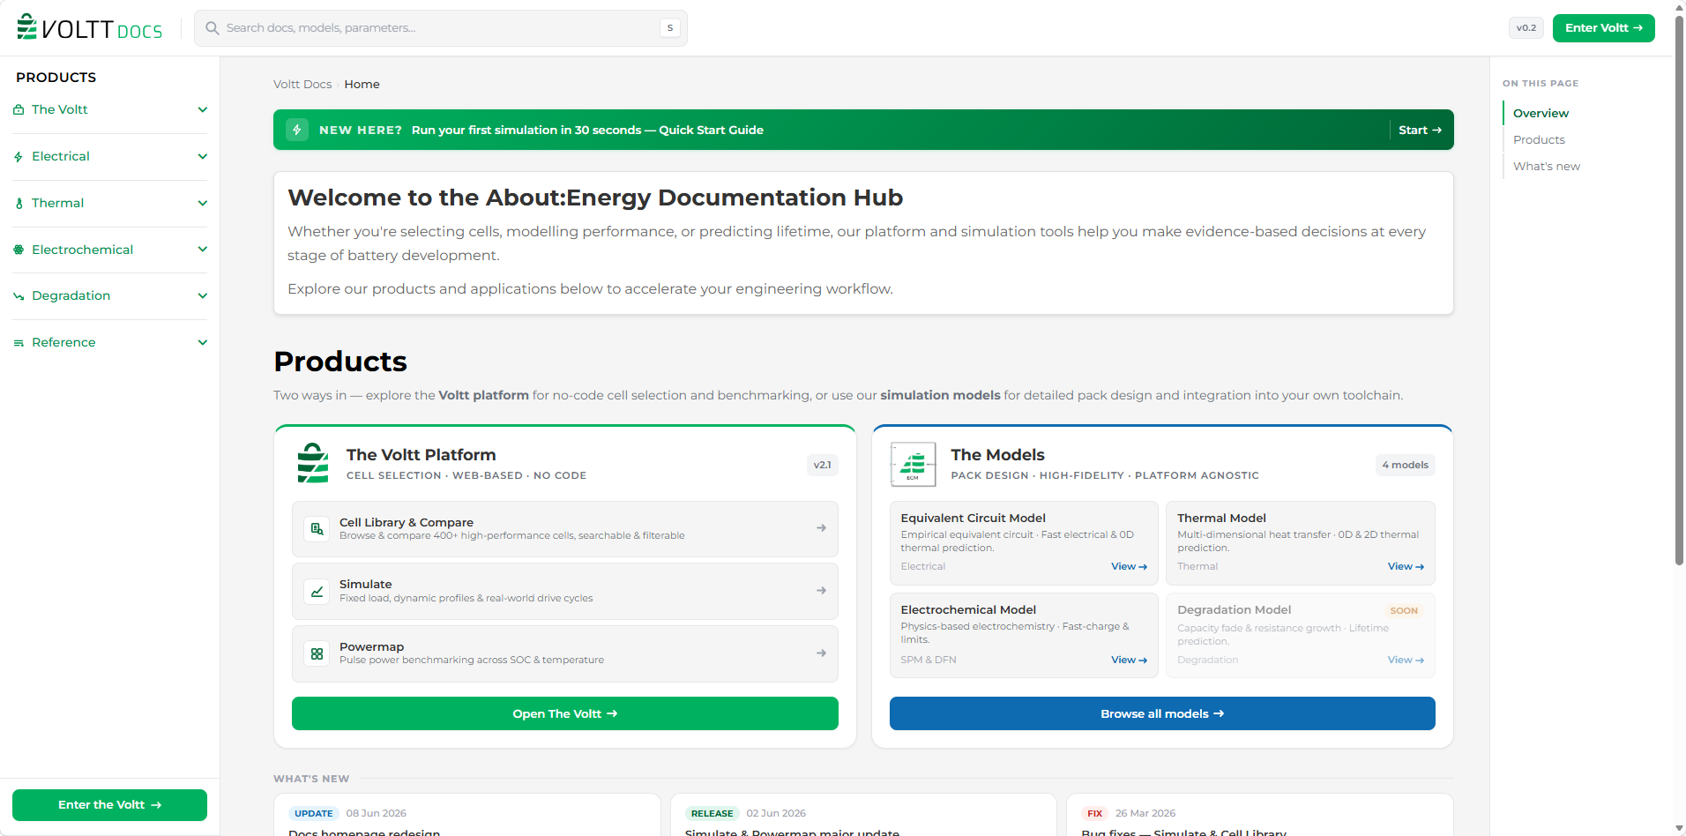Jump to Products section link
1686x836 pixels.
click(1539, 140)
